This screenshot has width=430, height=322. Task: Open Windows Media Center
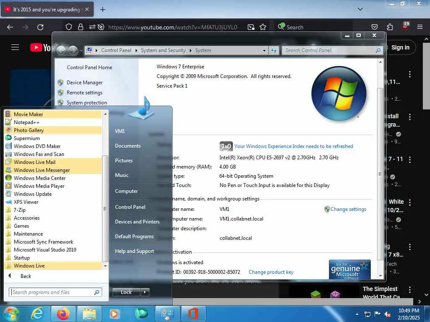pos(53,178)
